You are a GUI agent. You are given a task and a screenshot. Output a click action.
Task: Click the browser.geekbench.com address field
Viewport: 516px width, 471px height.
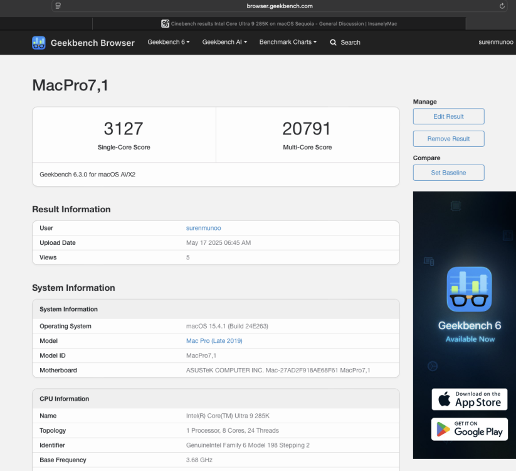(280, 6)
